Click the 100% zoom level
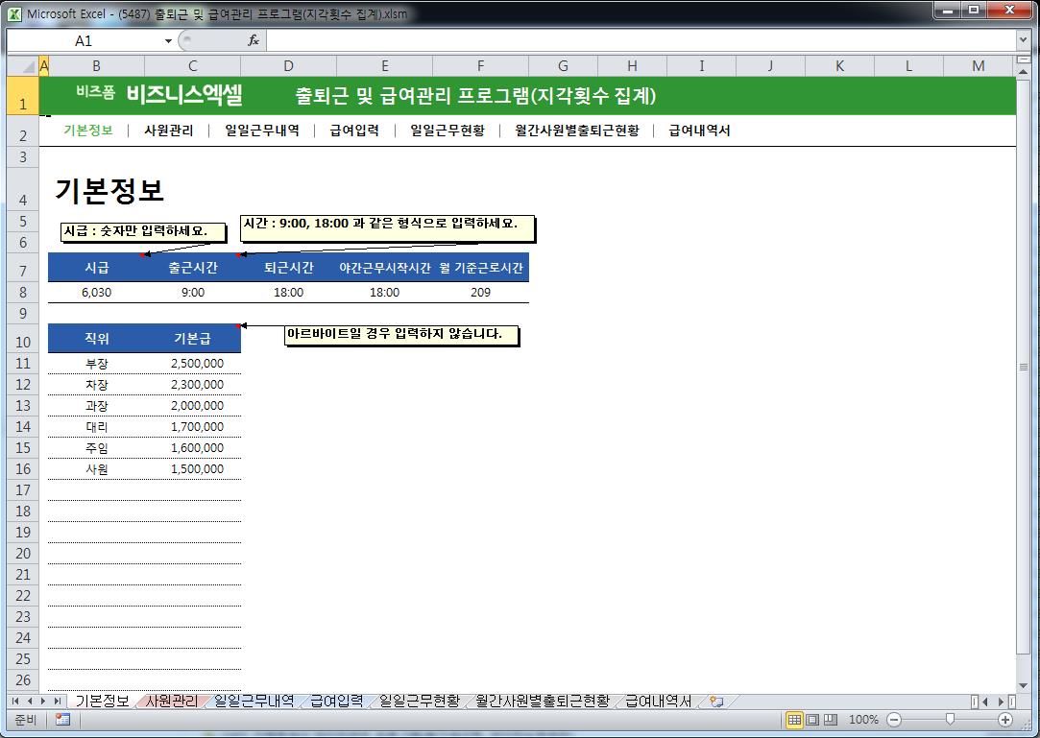The height and width of the screenshot is (738, 1040). pyautogui.click(x=863, y=720)
